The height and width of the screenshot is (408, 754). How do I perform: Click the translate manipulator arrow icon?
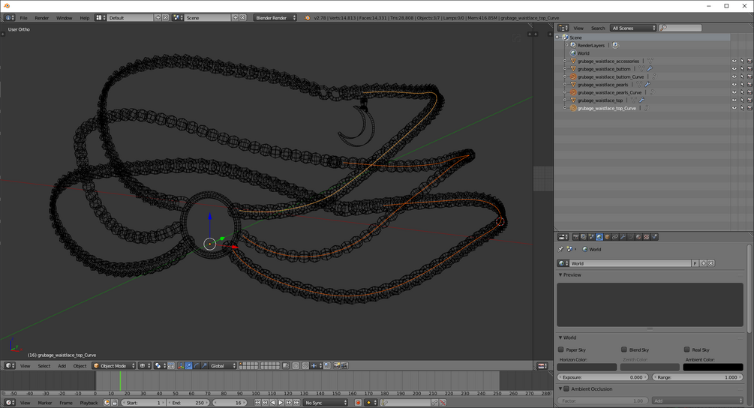click(x=188, y=366)
